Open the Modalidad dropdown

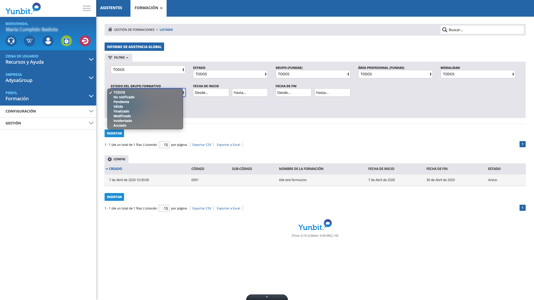[478, 74]
